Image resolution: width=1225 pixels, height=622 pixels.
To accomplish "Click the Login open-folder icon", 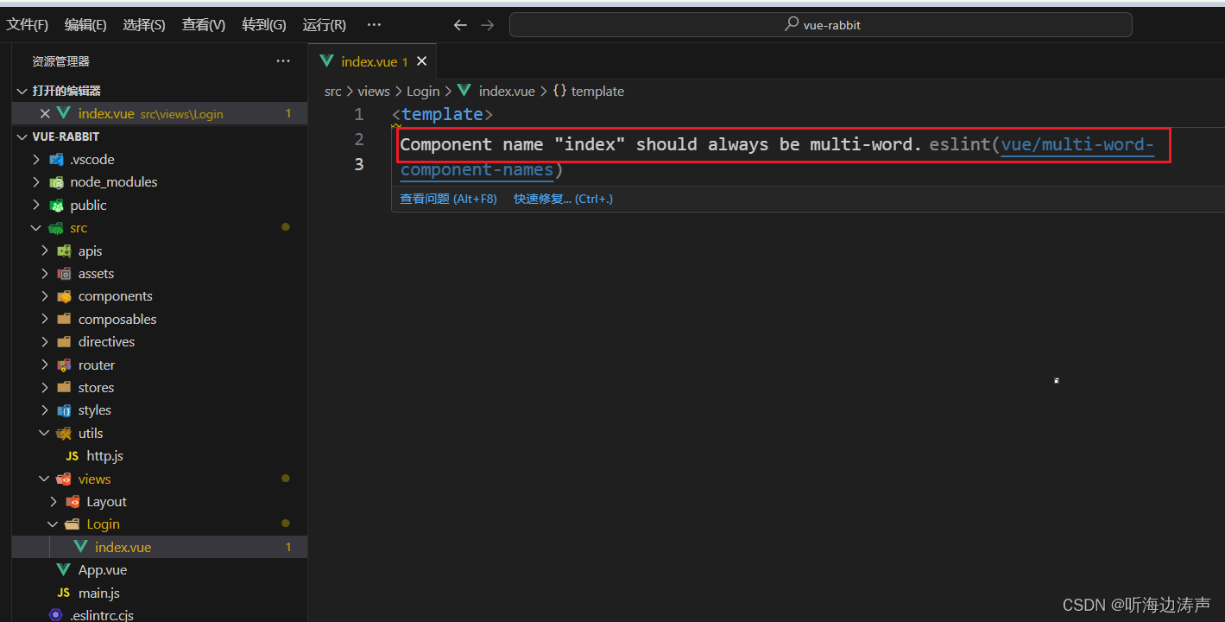I will coord(73,524).
